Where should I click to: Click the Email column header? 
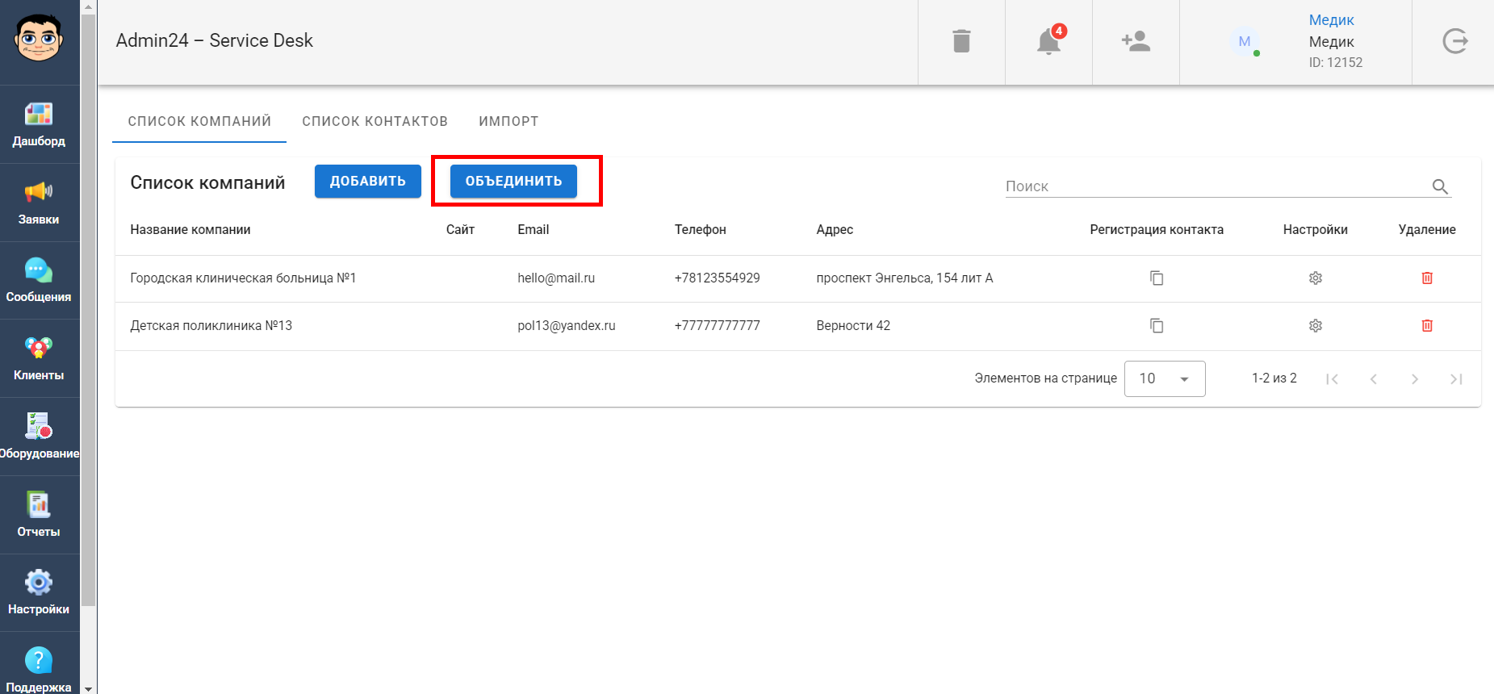click(533, 230)
